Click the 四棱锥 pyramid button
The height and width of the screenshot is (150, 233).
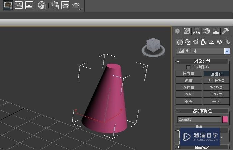tap(216, 94)
